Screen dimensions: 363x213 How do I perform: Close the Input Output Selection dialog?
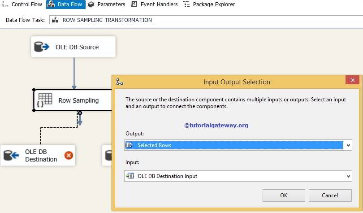point(352,80)
